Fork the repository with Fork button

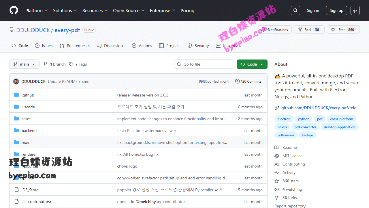[309, 29]
